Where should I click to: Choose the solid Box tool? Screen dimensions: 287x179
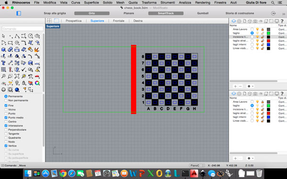tap(3, 50)
